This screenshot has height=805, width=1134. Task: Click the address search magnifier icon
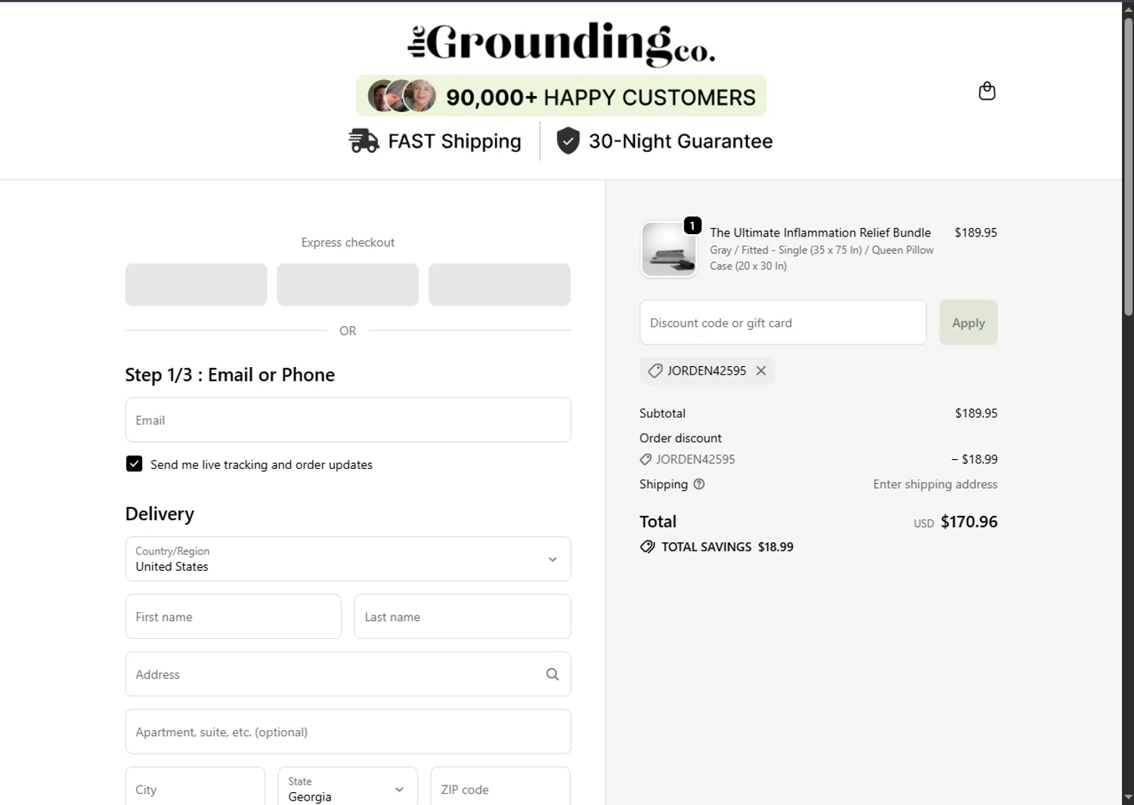point(553,674)
